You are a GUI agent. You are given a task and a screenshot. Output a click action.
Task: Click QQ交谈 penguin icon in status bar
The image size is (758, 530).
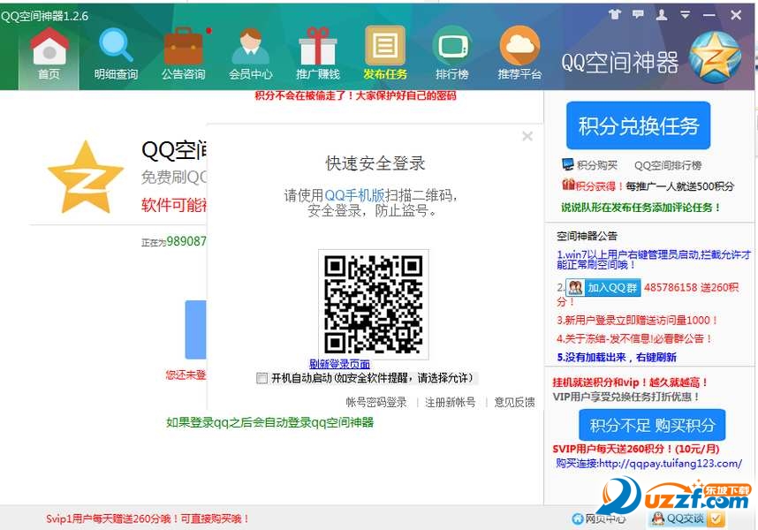pyautogui.click(x=657, y=519)
